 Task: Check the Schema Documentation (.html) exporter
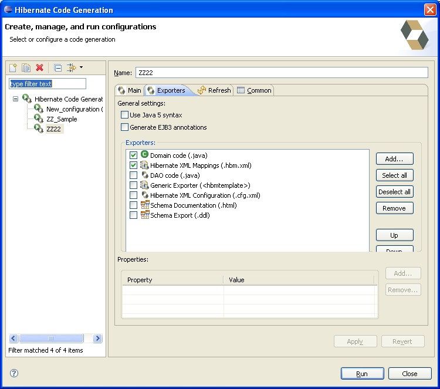pyautogui.click(x=133, y=205)
